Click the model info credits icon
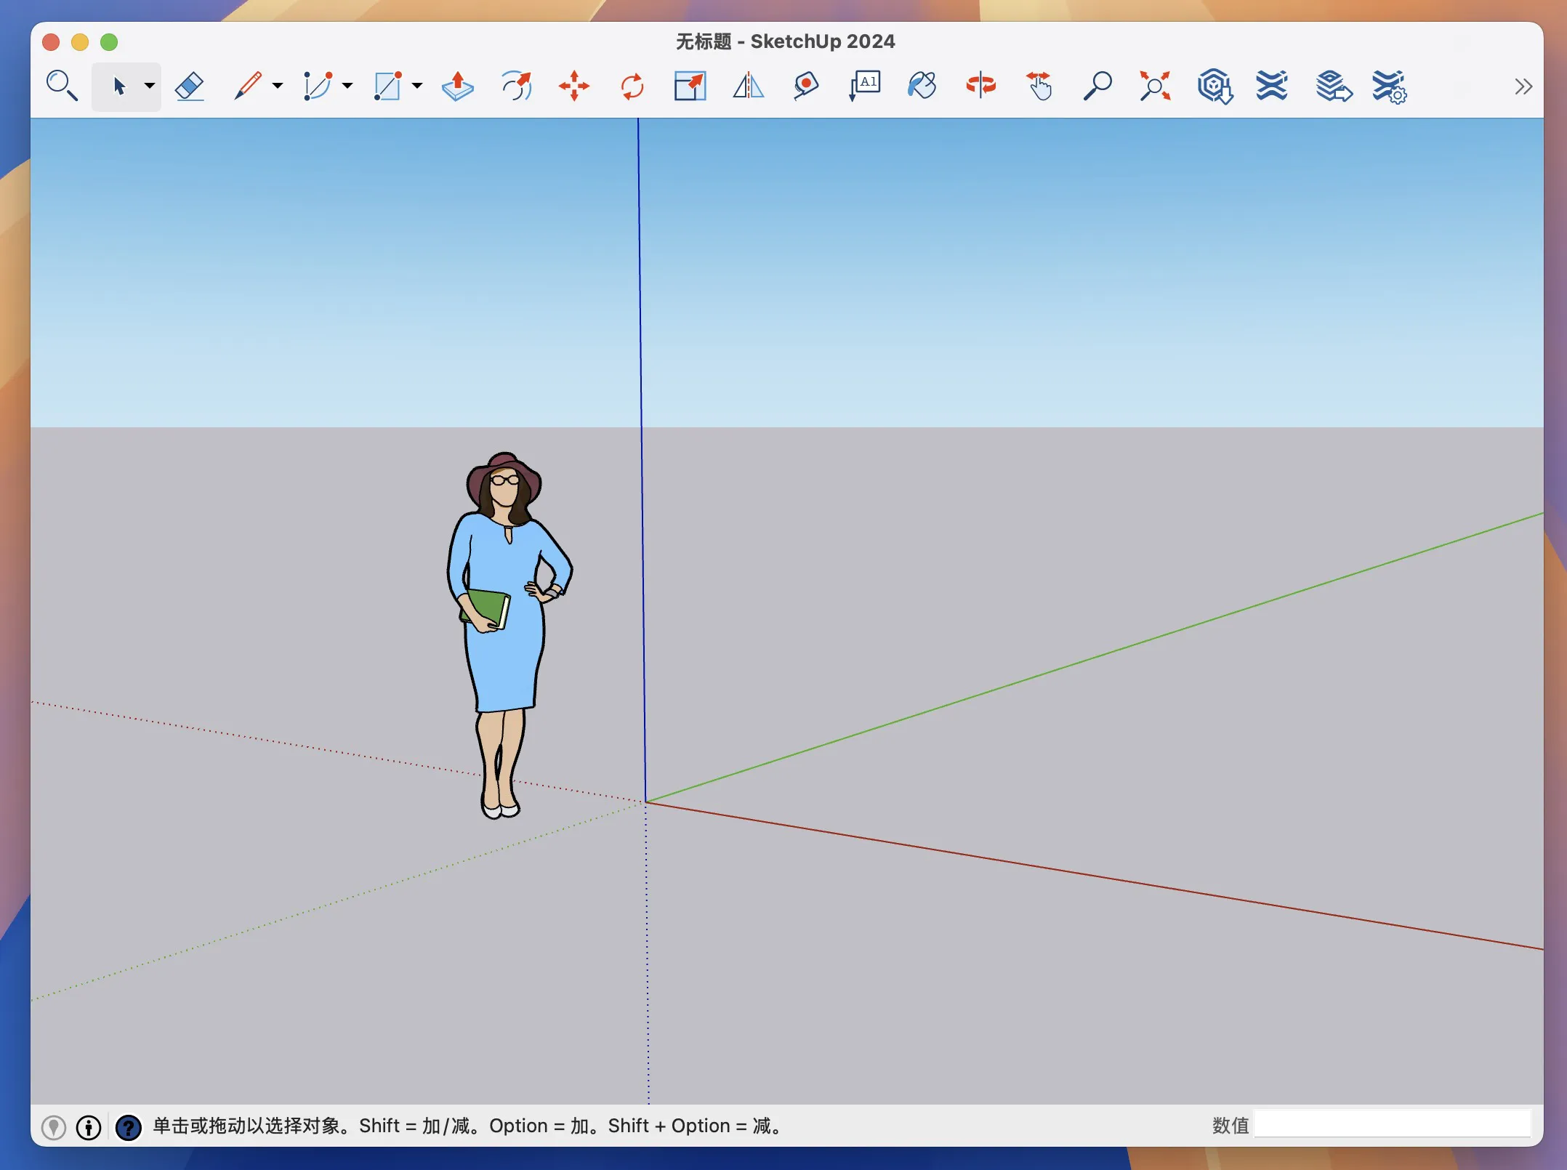Viewport: 1567px width, 1170px height. (x=89, y=1127)
